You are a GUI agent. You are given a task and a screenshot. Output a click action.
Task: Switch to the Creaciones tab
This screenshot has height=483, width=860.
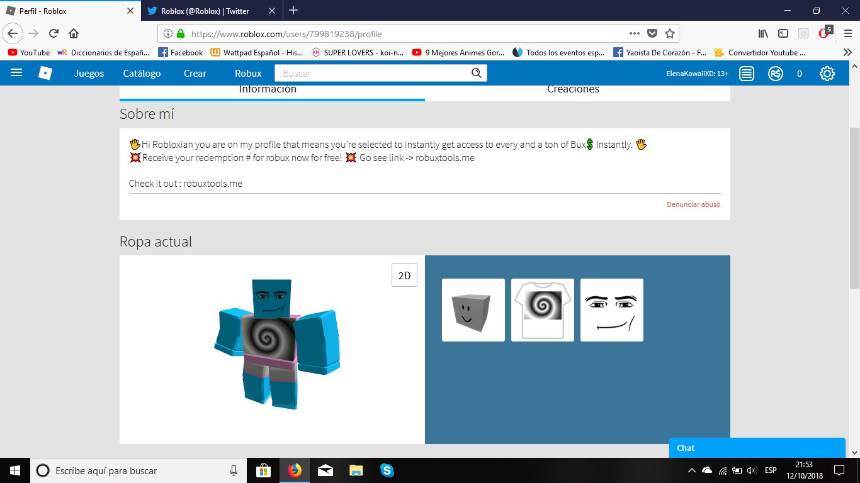(x=573, y=90)
